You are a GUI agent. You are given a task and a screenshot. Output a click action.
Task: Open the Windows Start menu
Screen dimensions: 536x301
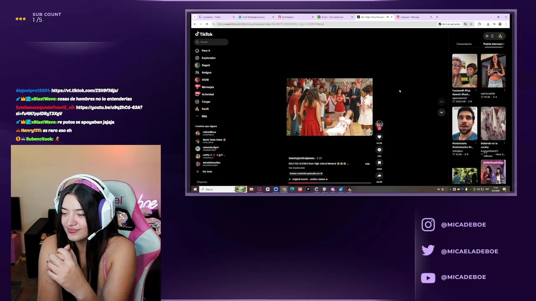(195, 189)
